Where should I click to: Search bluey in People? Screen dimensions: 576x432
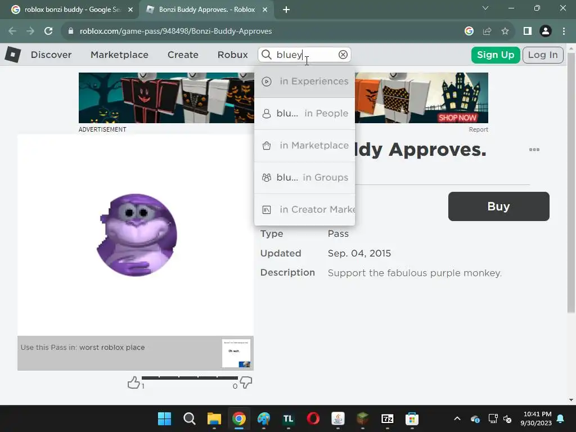coord(304,114)
